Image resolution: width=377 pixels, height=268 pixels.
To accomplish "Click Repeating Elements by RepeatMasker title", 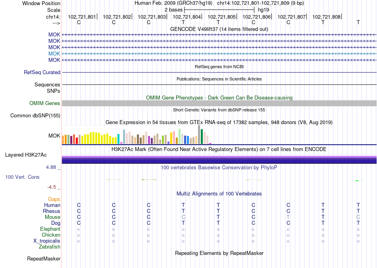I will (x=219, y=253).
